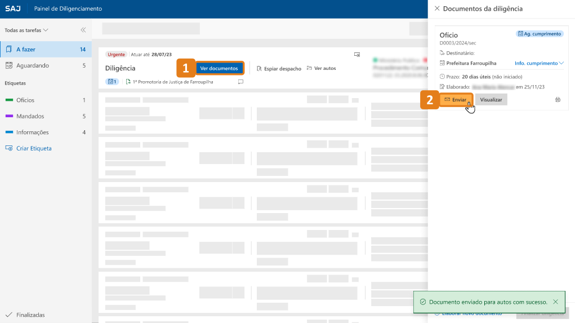Dismiss the success notification toast
This screenshot has height=323, width=575.
tap(555, 302)
